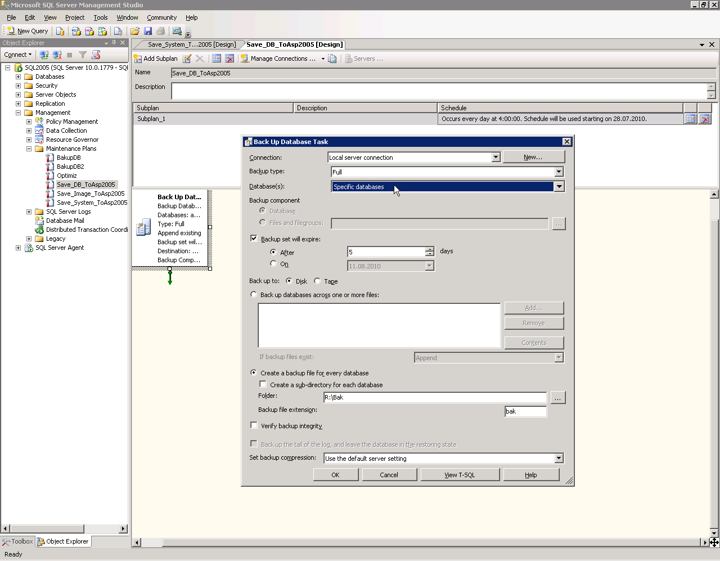
Task: Click the New Query toolbar button
Action: (x=28, y=31)
